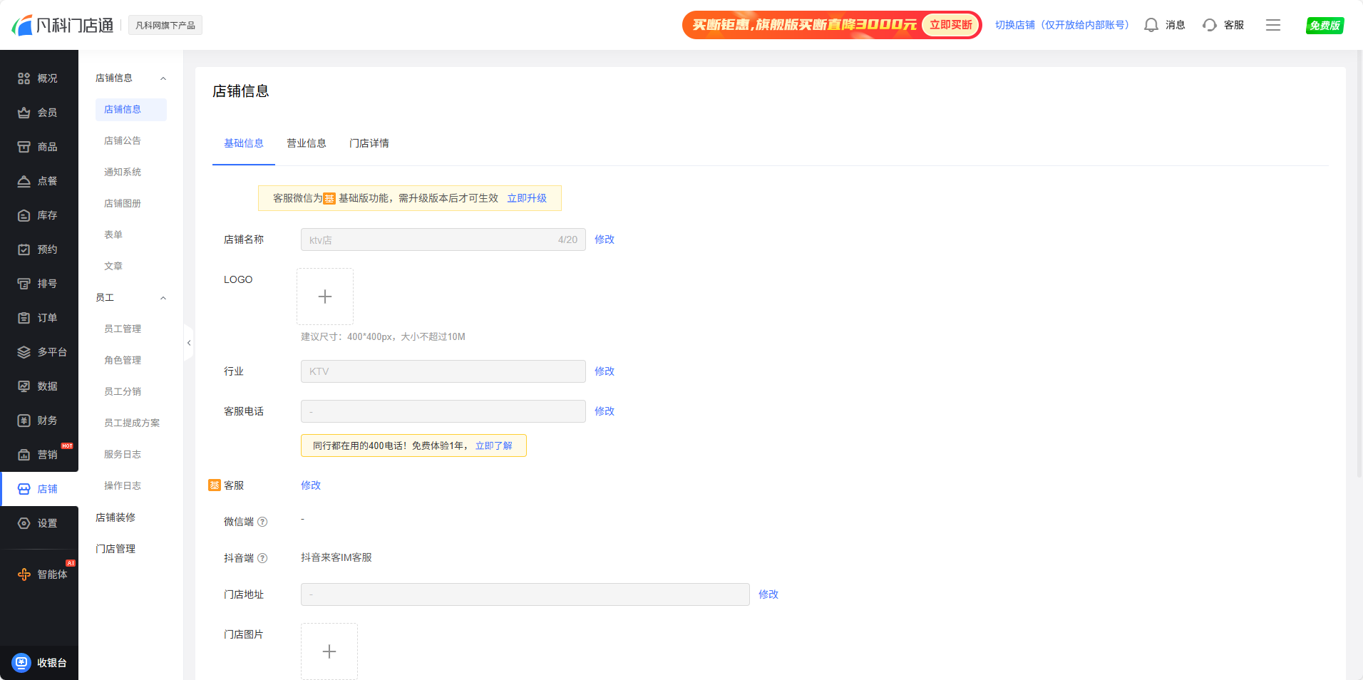This screenshot has height=680, width=1363.
Task: Open the 概况 overview icon in sidebar
Action: (x=24, y=78)
